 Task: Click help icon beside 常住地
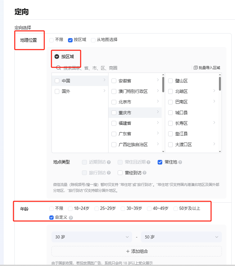click(180, 162)
